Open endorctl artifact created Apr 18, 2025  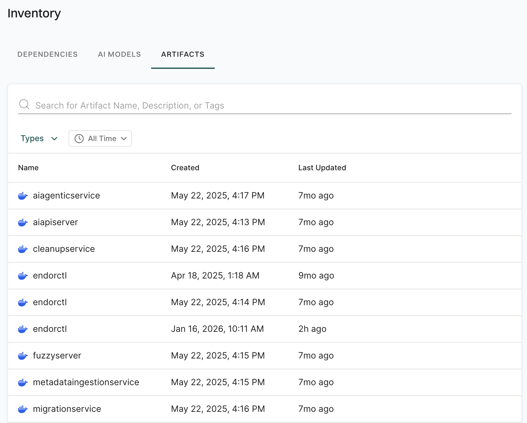pos(50,276)
